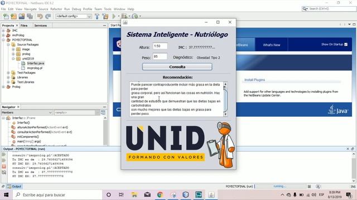Viewport: 357px width, 200px height.
Task: Click the Consulta button
Action: pyautogui.click(x=177, y=67)
